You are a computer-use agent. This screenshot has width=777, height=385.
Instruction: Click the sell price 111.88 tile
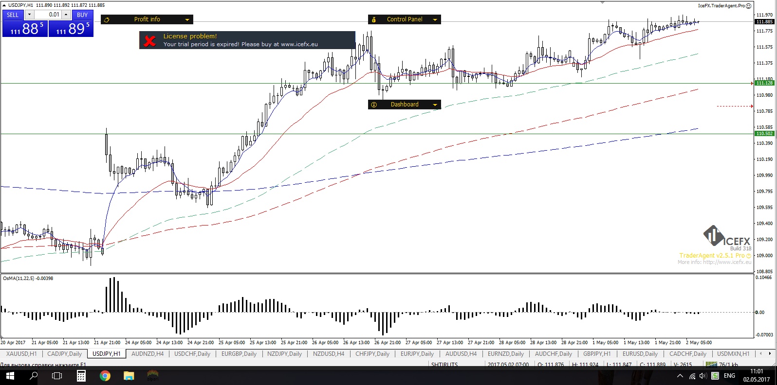(x=25, y=28)
